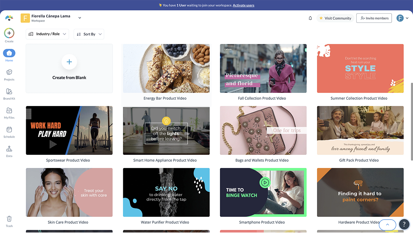
Task: Open Gift Pack Product Video thumbnail
Action: [x=360, y=130]
